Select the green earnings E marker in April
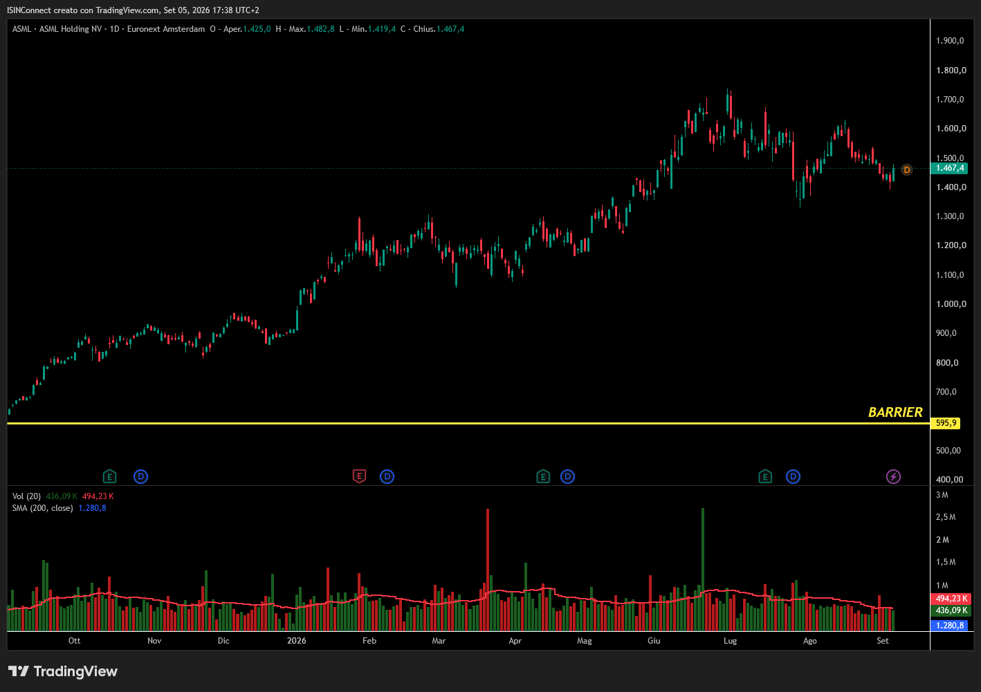981x692 pixels. (543, 476)
